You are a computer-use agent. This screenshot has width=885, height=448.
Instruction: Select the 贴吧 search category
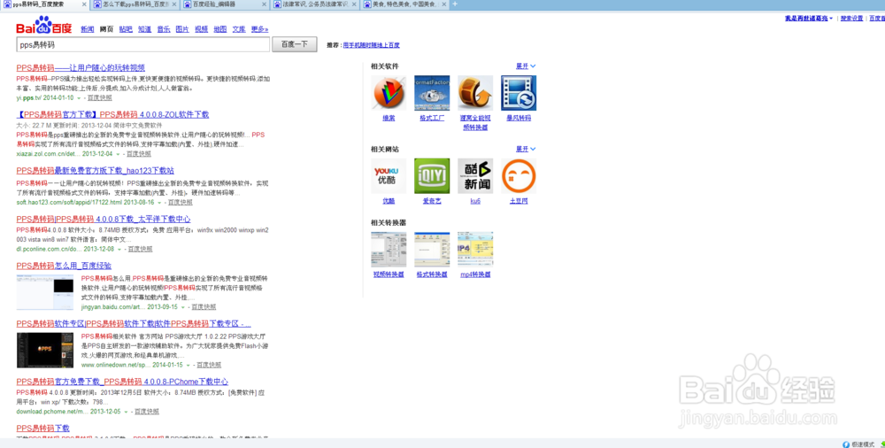126,29
